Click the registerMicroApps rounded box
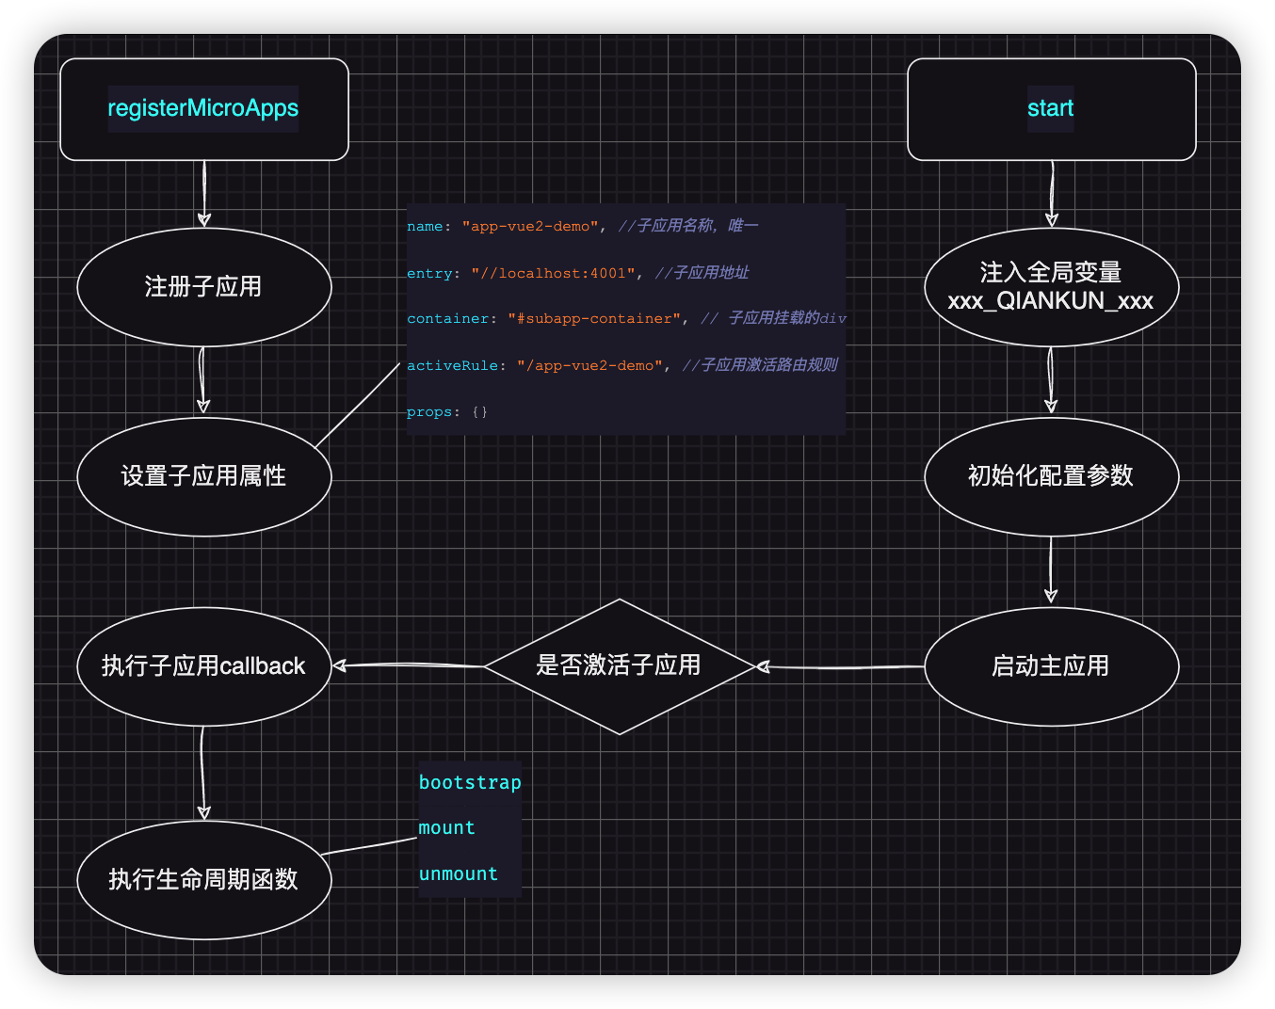1275x1009 pixels. pyautogui.click(x=203, y=109)
